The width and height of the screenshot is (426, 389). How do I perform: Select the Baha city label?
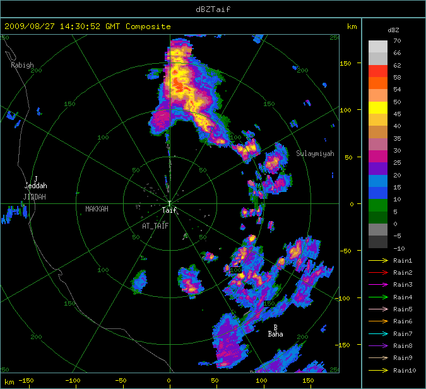click(275, 333)
